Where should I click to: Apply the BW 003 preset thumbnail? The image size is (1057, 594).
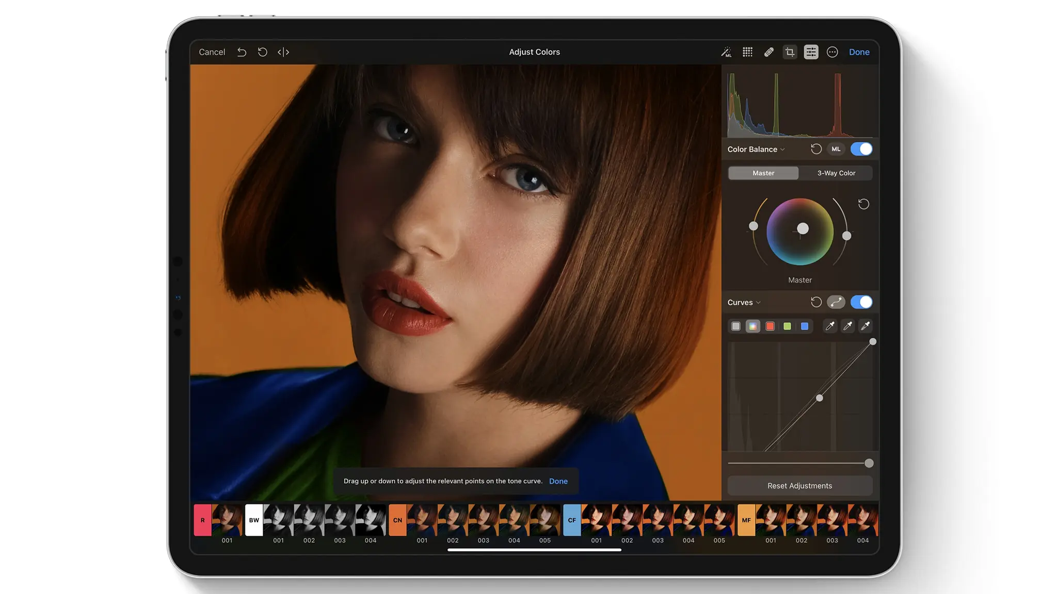click(x=340, y=520)
